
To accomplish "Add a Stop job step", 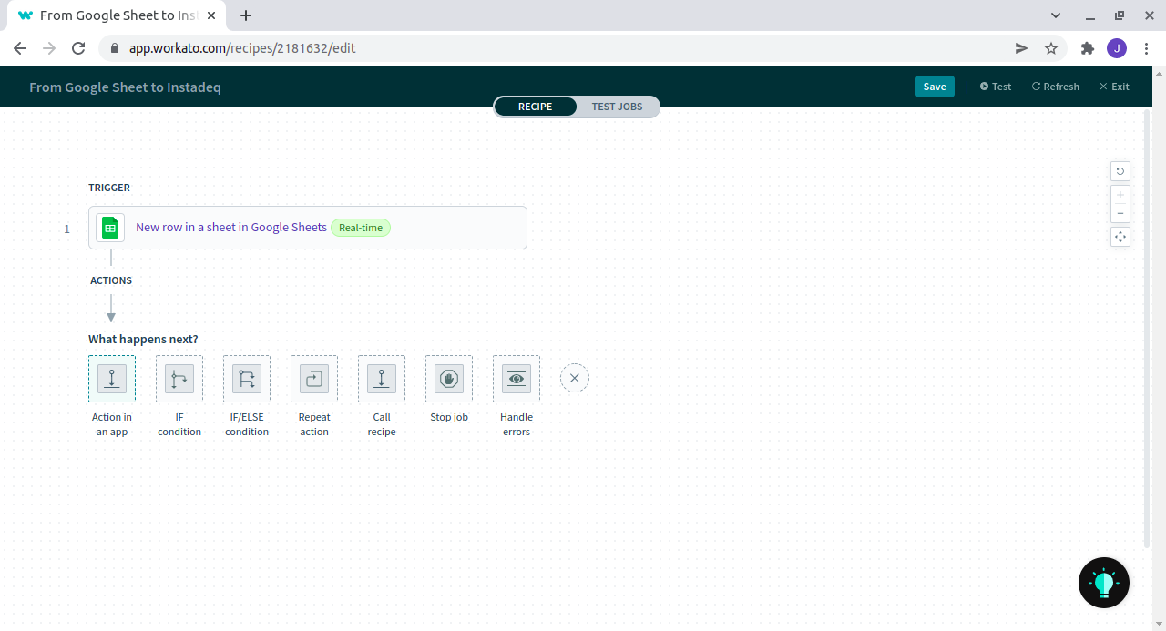I will pos(449,378).
